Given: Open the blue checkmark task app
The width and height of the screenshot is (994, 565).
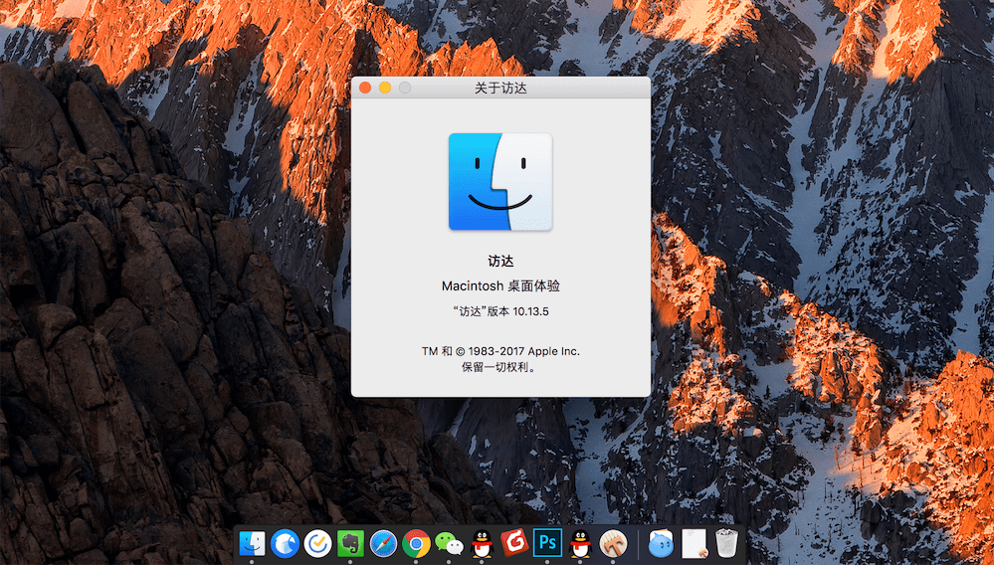Looking at the screenshot, I should click(317, 543).
